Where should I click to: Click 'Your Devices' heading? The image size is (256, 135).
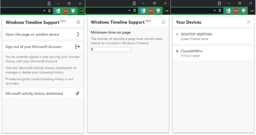[x=189, y=22]
